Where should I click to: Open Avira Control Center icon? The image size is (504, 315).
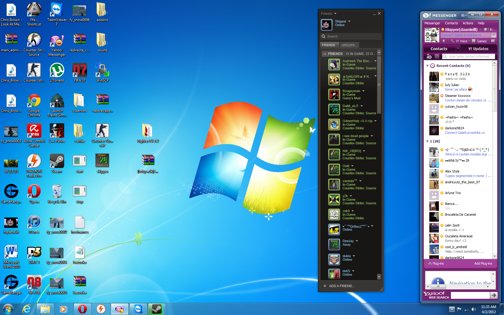coord(34,135)
